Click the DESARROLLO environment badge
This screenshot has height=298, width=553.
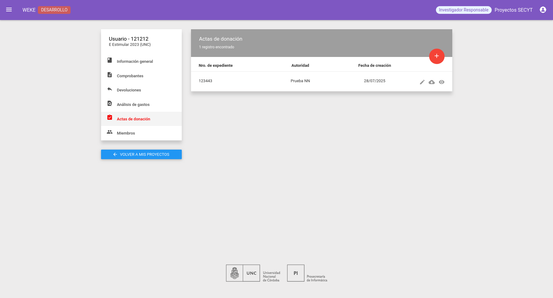pyautogui.click(x=54, y=10)
